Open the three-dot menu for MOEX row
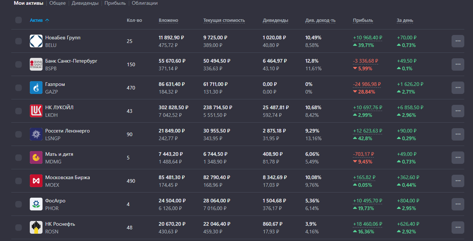The image size is (473, 241). (458, 181)
